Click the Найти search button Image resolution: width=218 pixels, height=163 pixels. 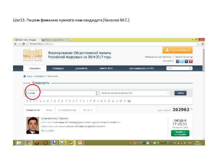click(x=180, y=93)
